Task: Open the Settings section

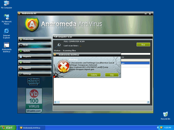Action: [35, 74]
